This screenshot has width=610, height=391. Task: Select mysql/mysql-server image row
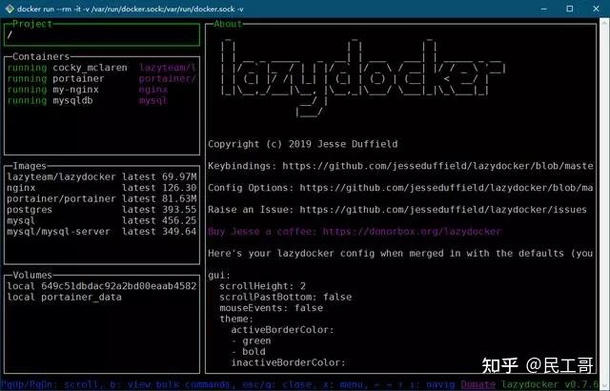(x=102, y=232)
